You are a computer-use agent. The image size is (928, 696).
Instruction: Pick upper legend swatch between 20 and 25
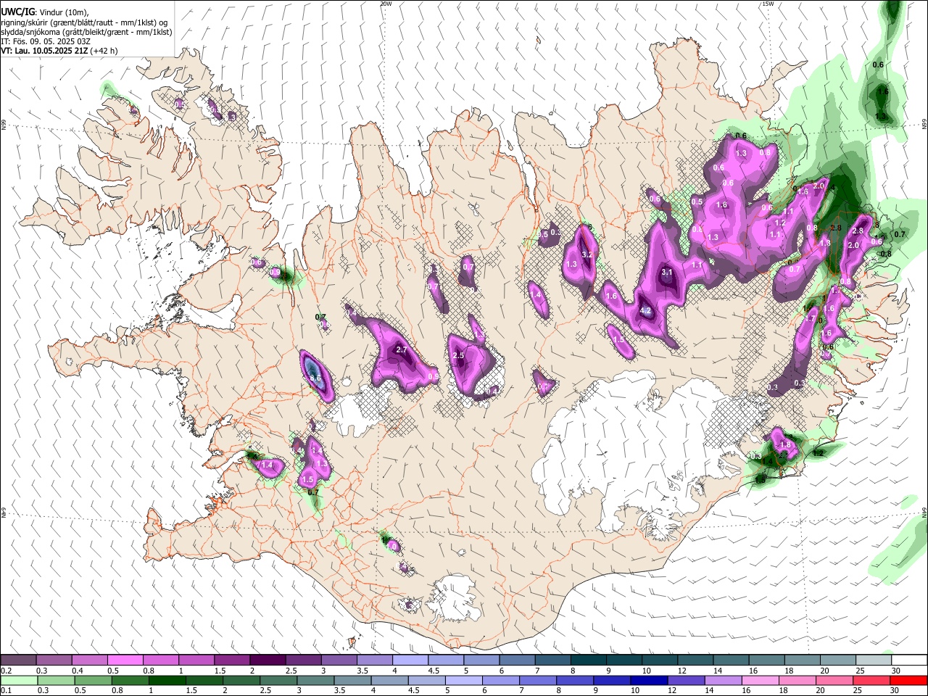click(x=838, y=660)
